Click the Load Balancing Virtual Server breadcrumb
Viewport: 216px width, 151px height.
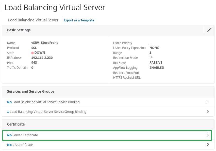[33, 20]
